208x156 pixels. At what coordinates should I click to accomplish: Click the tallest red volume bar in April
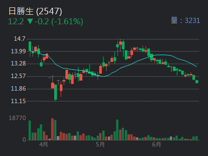coord(52,129)
